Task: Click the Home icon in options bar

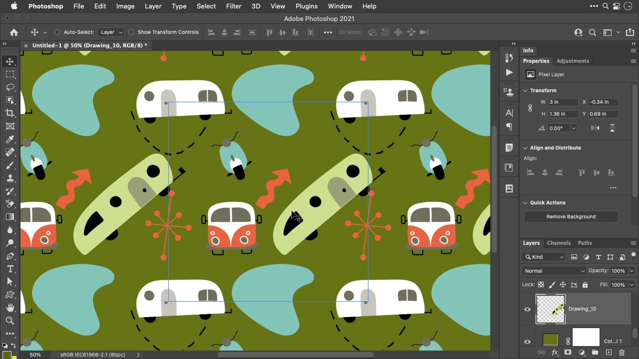Action: pos(14,32)
